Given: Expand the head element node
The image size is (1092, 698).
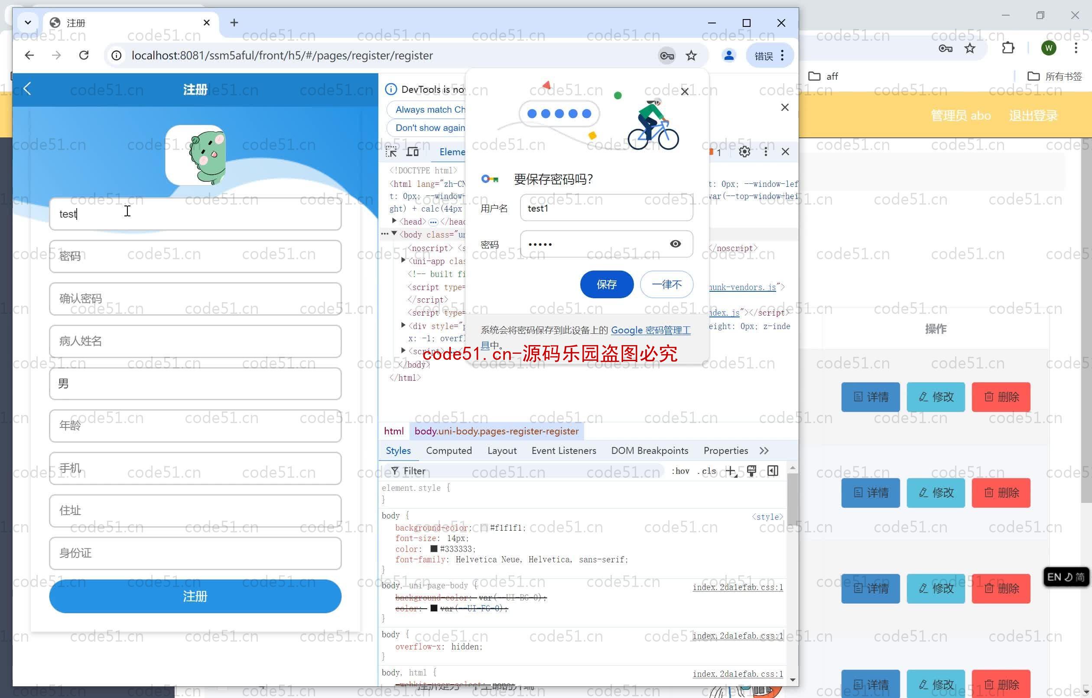Looking at the screenshot, I should [394, 221].
